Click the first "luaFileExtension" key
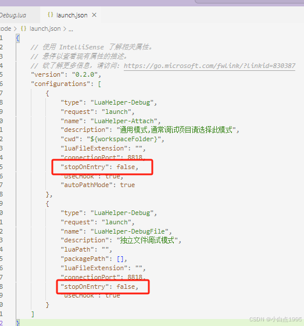Image resolution: width=304 pixels, height=326 pixels. point(94,148)
